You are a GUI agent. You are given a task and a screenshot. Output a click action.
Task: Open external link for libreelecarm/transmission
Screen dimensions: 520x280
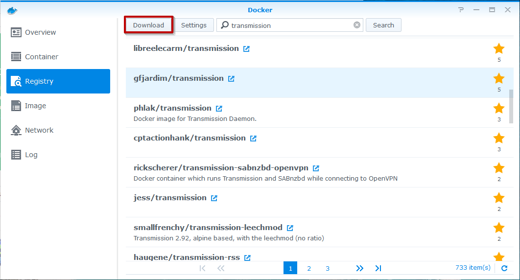tap(246, 49)
